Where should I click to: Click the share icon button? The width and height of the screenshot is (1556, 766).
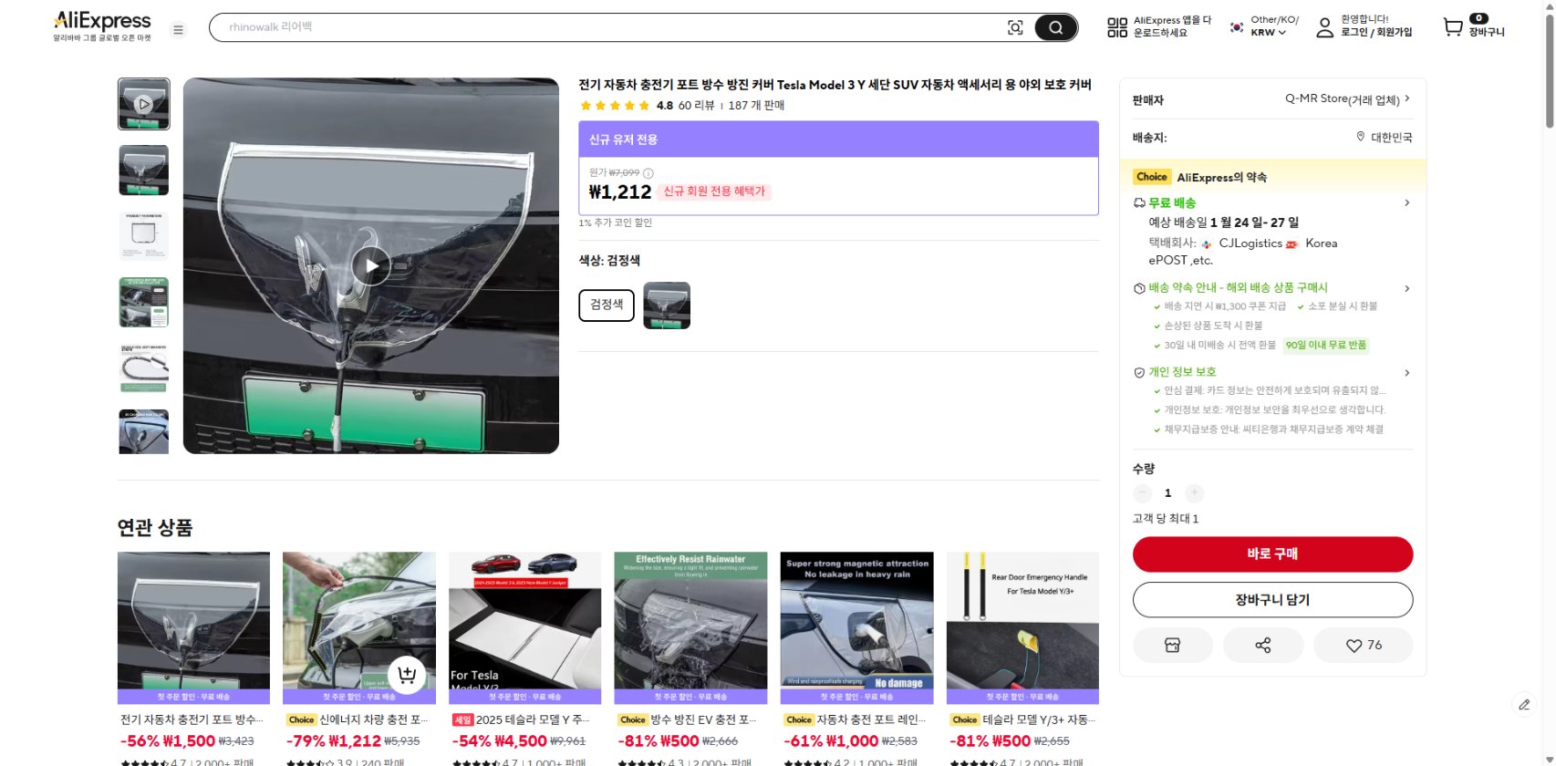click(x=1263, y=646)
